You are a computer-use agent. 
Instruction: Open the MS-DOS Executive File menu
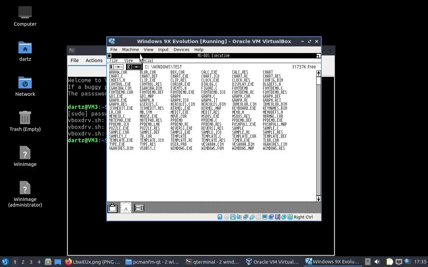(x=114, y=61)
